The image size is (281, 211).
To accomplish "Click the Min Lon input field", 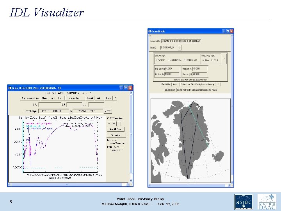I will pos(200,74).
